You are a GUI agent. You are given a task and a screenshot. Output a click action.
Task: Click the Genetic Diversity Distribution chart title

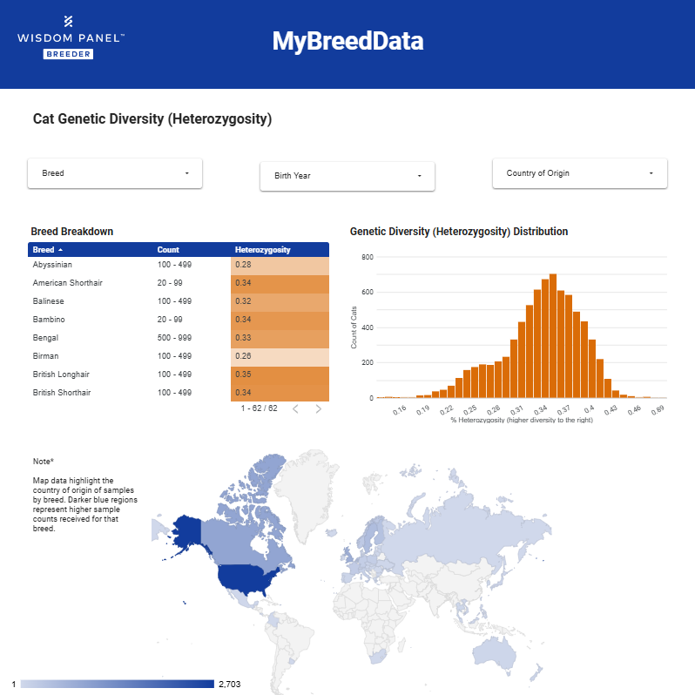click(x=459, y=232)
